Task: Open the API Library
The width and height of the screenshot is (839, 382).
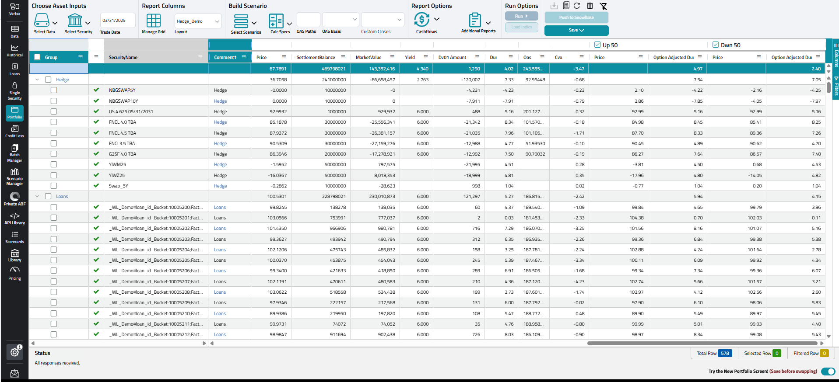Action: tap(14, 219)
